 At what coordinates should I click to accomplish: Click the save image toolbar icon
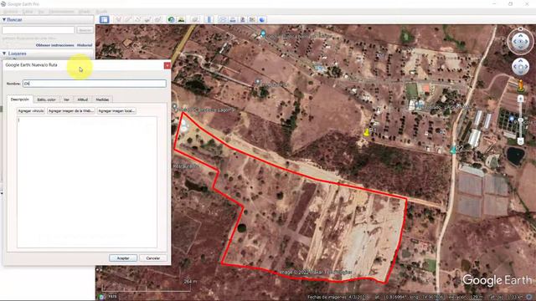pos(243,19)
